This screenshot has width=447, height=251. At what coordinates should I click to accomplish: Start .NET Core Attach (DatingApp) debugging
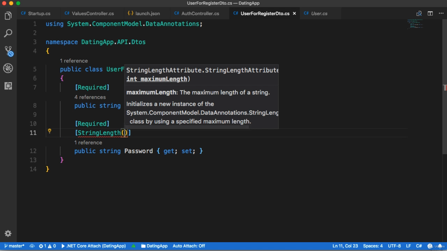(x=93, y=246)
